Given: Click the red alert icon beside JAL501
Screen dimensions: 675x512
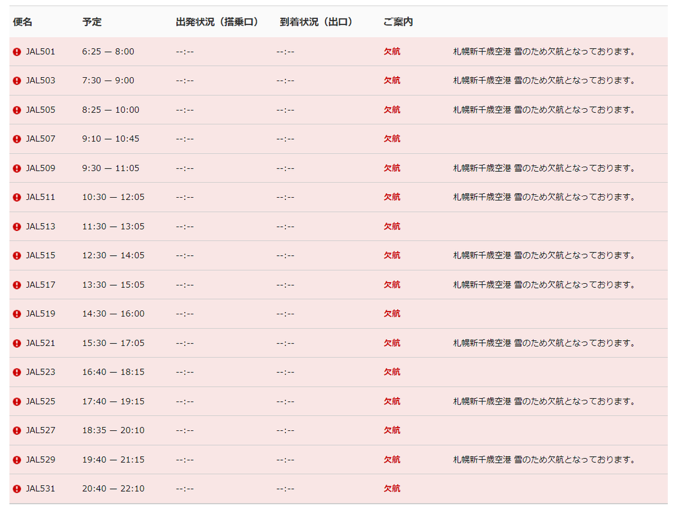Looking at the screenshot, I should tap(17, 52).
